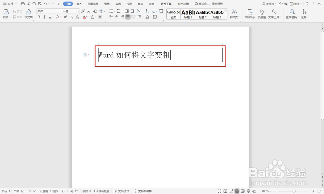Toggle underline on selected text
This screenshot has width=324, height=194.
pos(50,17)
